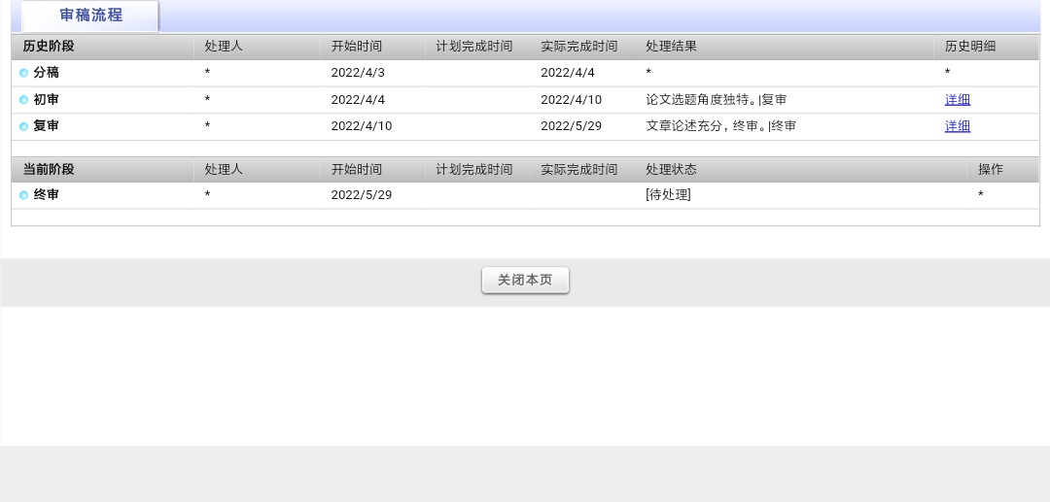Click the 操作 column header

click(x=990, y=169)
